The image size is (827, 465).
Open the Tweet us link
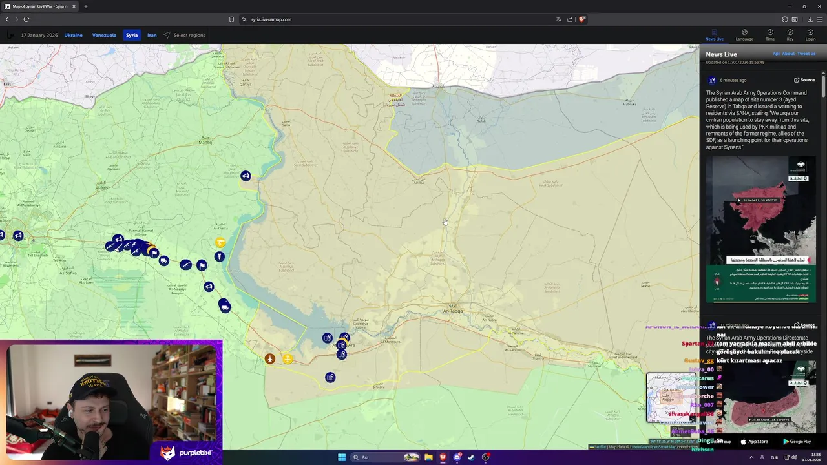806,54
